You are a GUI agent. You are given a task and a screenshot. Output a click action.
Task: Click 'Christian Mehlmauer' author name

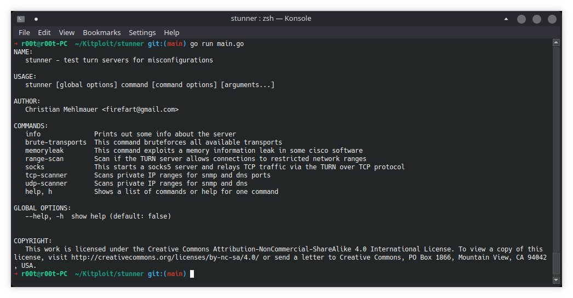(61, 110)
